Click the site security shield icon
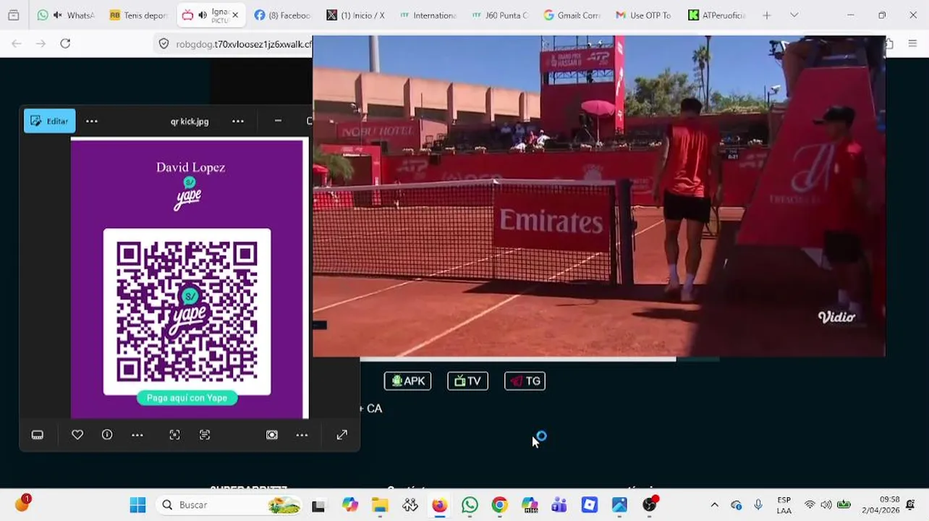The height and width of the screenshot is (521, 929). pyautogui.click(x=164, y=44)
